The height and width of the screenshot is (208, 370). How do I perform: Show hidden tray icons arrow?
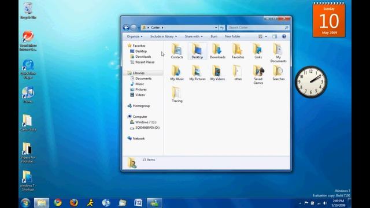click(300, 203)
